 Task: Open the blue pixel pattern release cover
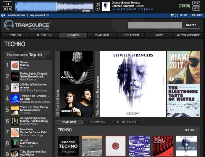coord(139,146)
